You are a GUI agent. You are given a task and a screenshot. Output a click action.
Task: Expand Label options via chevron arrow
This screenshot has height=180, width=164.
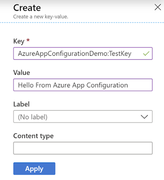click(144, 117)
